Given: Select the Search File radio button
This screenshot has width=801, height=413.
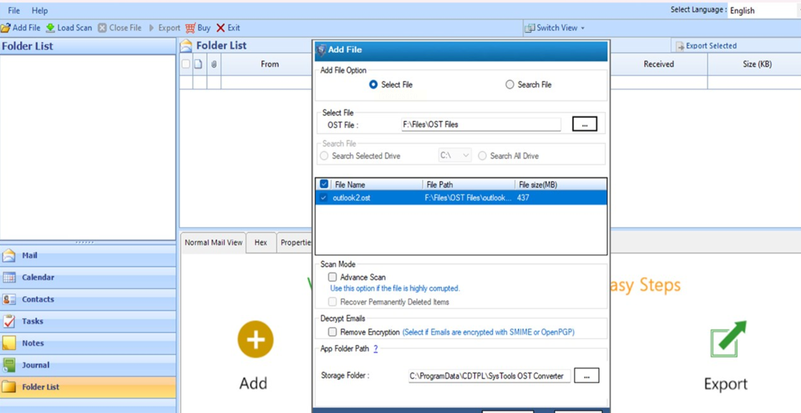Looking at the screenshot, I should tap(510, 85).
